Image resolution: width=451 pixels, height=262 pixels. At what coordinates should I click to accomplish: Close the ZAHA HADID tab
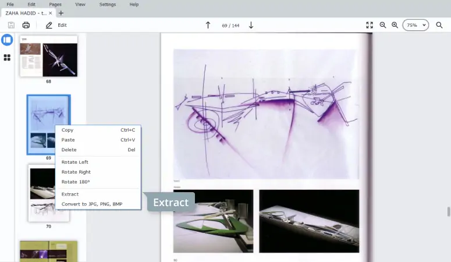pos(50,13)
